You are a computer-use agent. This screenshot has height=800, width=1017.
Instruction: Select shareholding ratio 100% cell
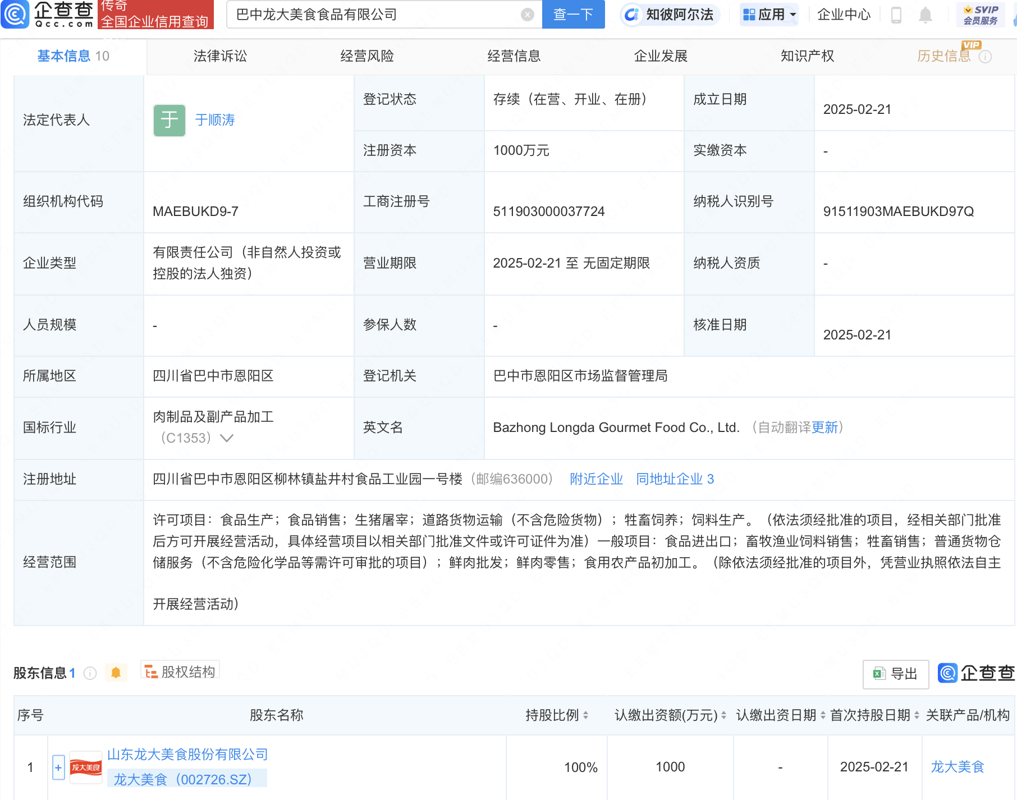point(581,767)
